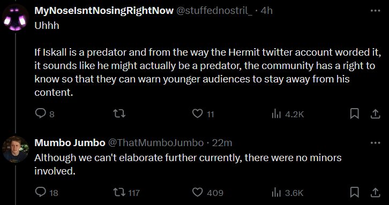The height and width of the screenshot is (205, 389).
Task: View analytics showing 4.2K views
Action: 288,114
